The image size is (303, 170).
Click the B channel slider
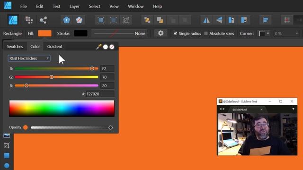(56, 85)
